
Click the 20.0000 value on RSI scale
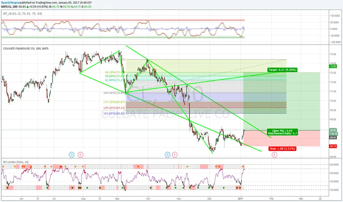click(335, 190)
